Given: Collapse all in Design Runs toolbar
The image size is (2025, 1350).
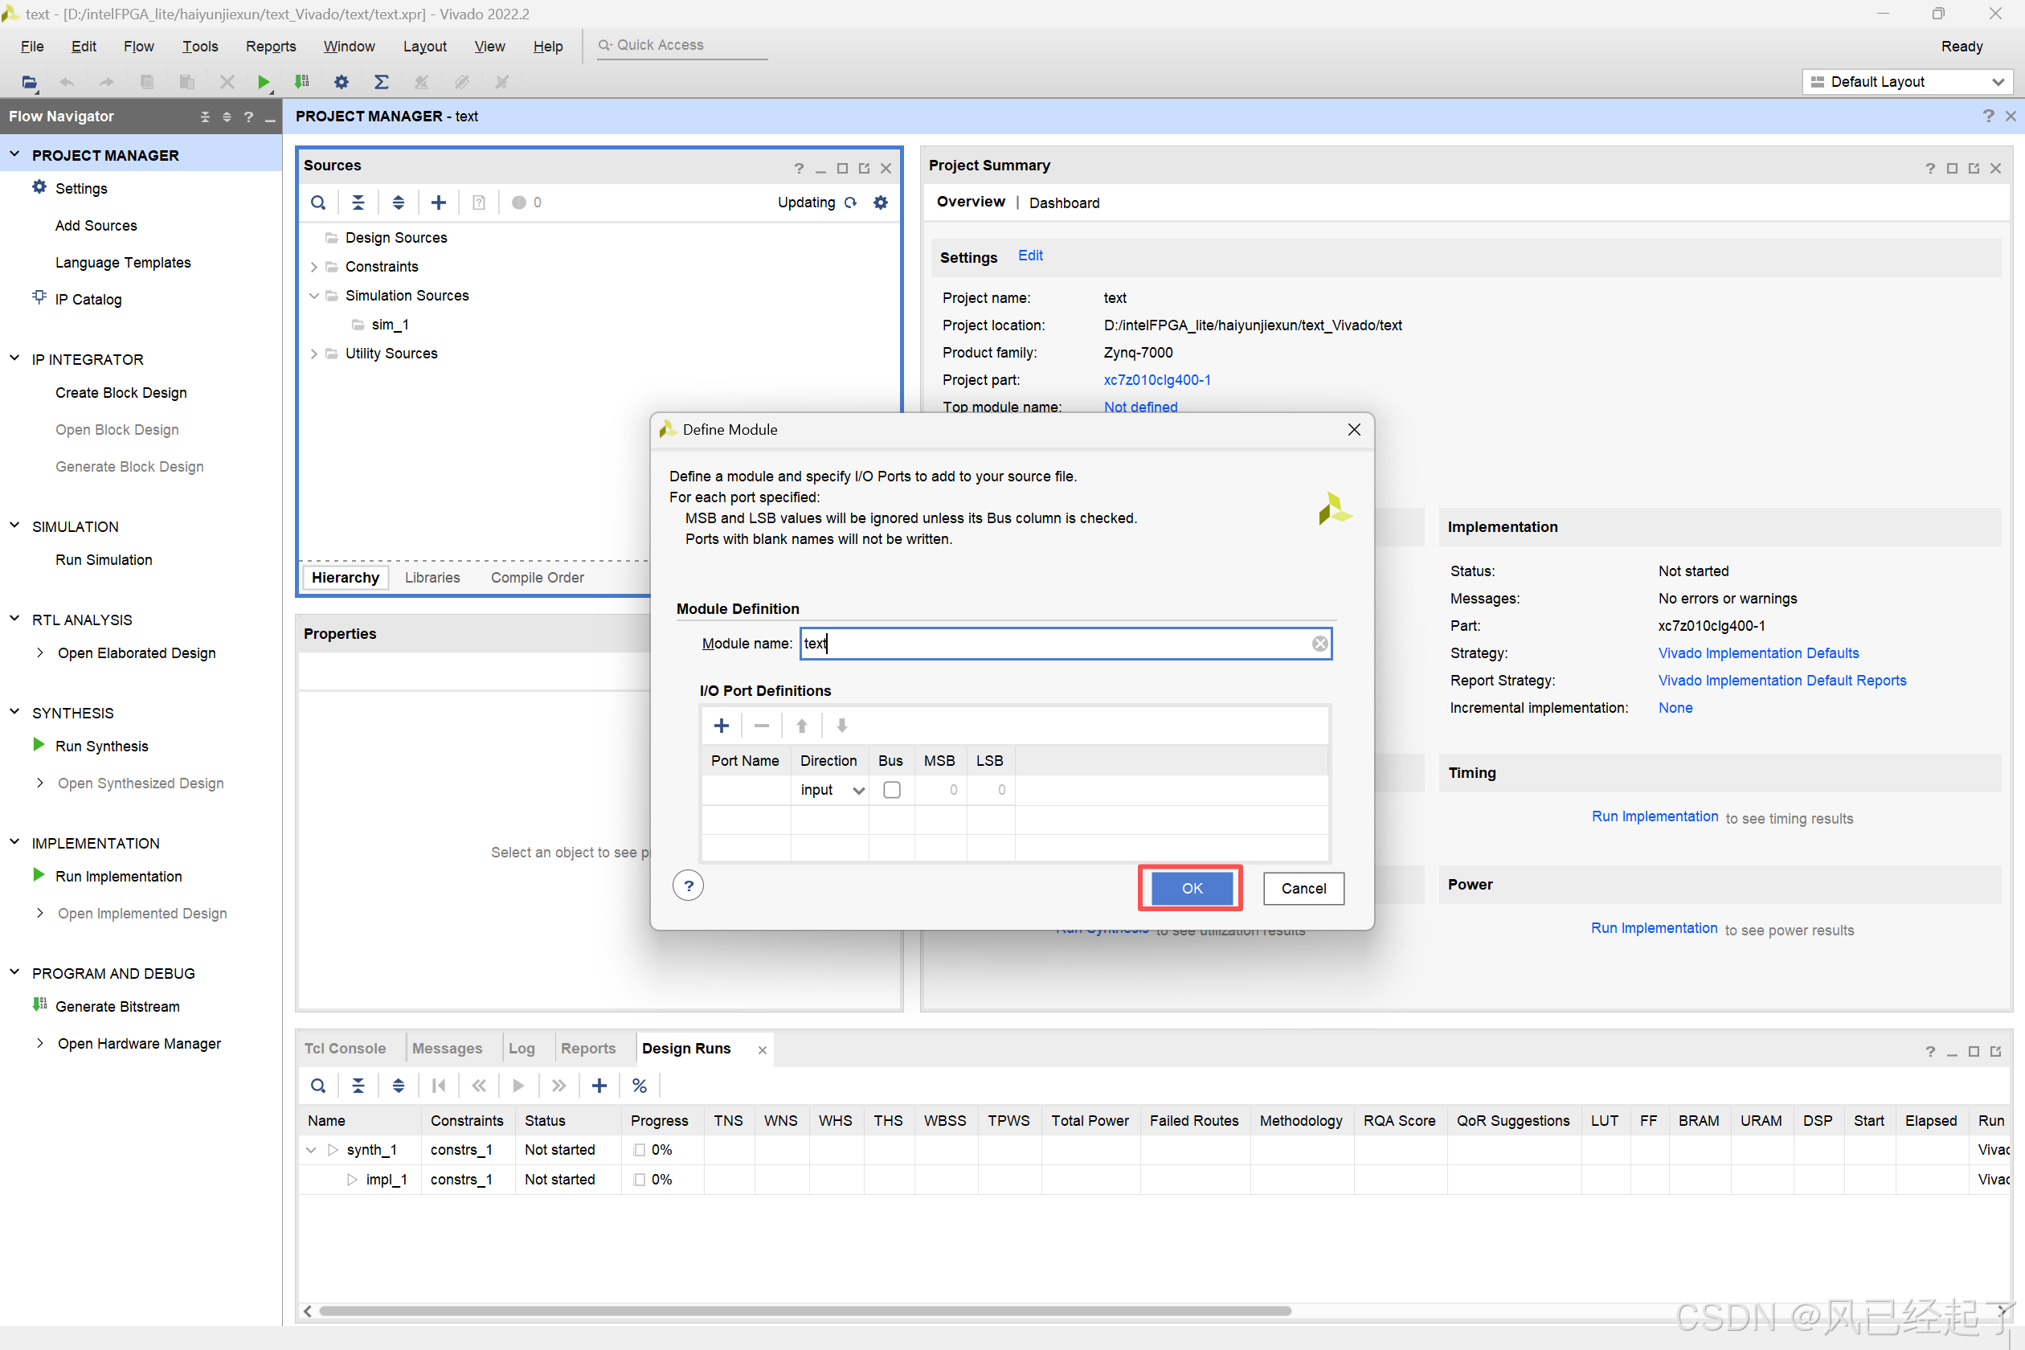Looking at the screenshot, I should click(358, 1086).
